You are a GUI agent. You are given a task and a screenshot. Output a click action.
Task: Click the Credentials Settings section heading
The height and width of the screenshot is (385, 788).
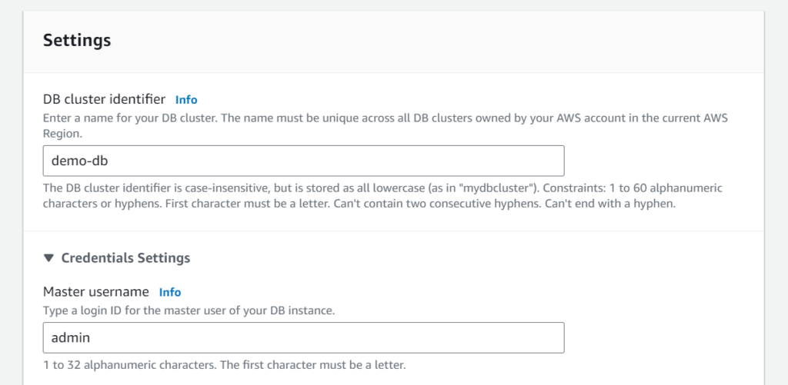pyautogui.click(x=125, y=258)
